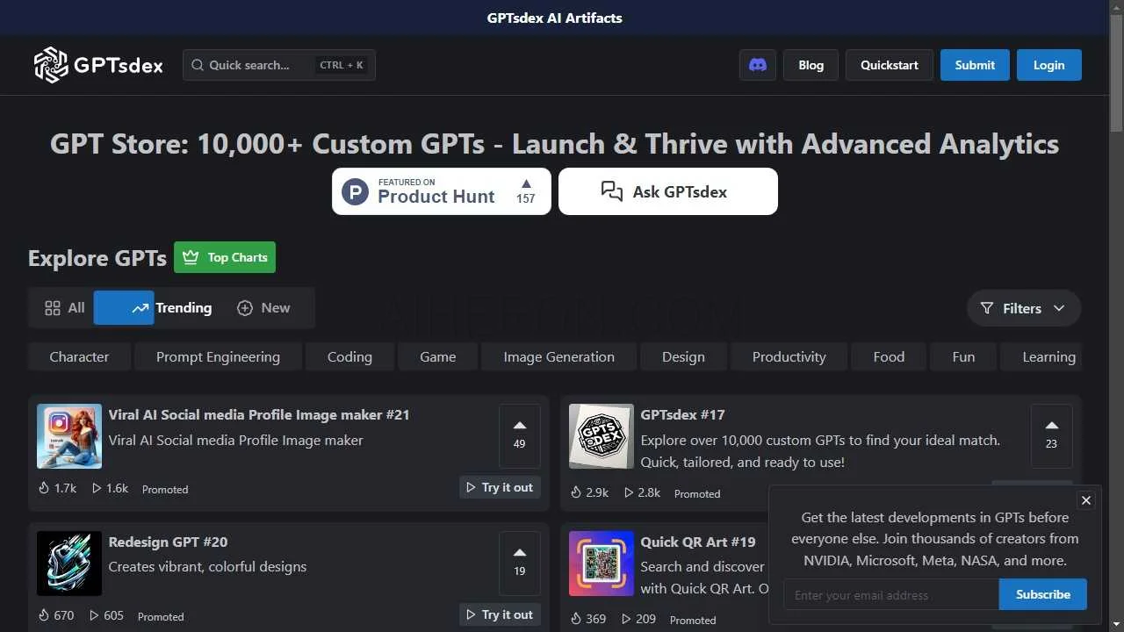Screen dimensions: 1124x632
Task: Focus the email address input field
Action: [x=890, y=595]
